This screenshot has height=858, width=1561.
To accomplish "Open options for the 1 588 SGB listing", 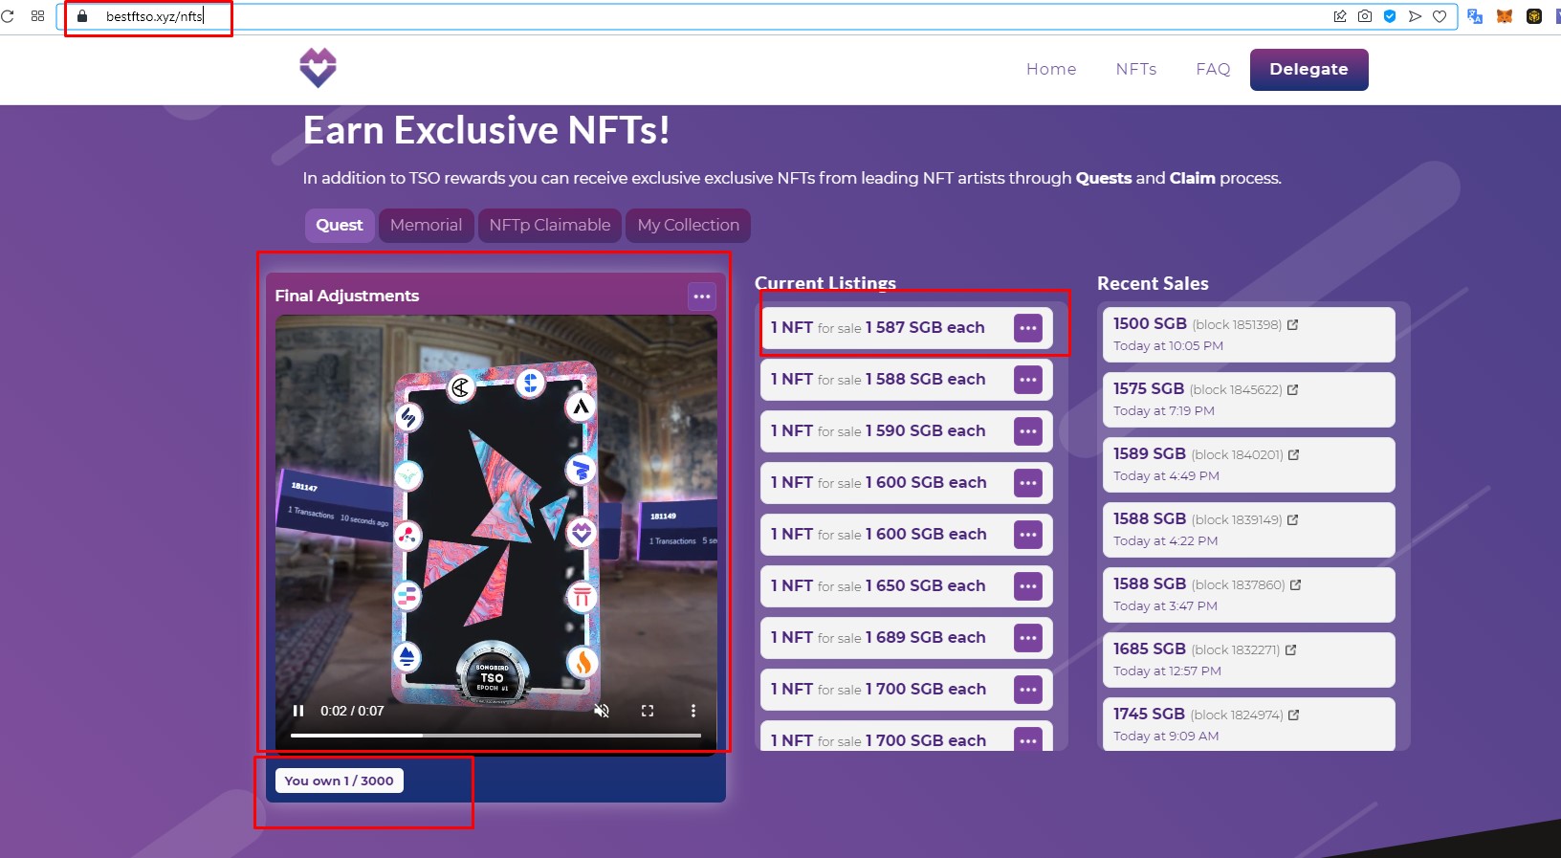I will click(1028, 380).
